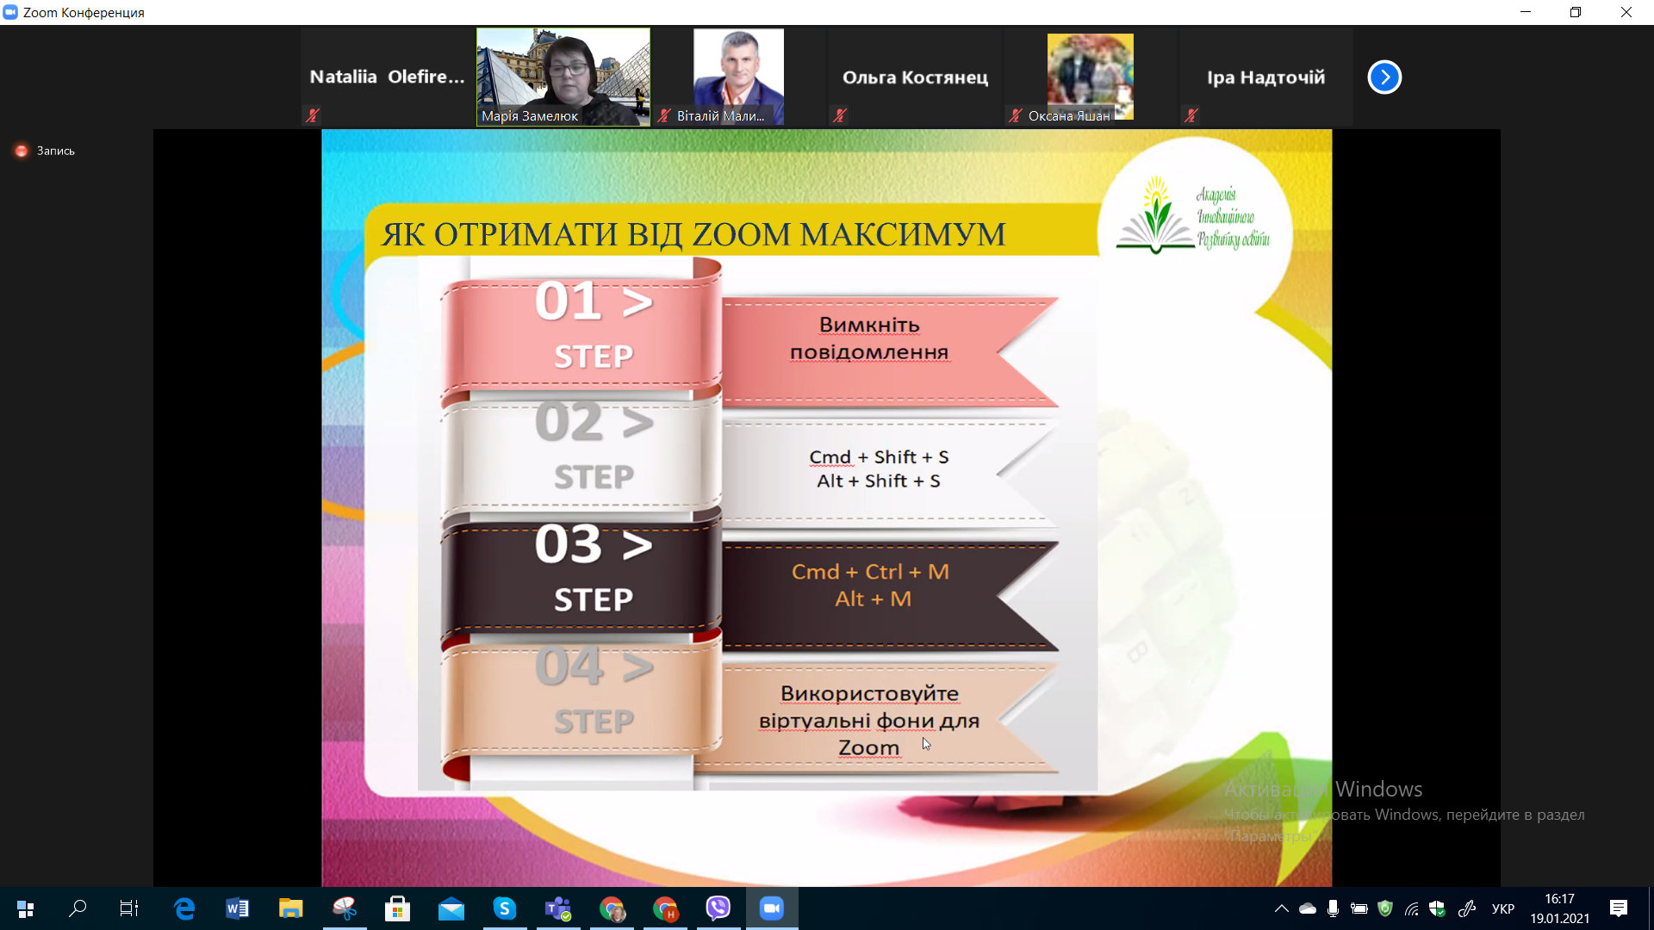The width and height of the screenshot is (1654, 930).
Task: Open the Action Center notifications icon
Action: tap(1619, 908)
